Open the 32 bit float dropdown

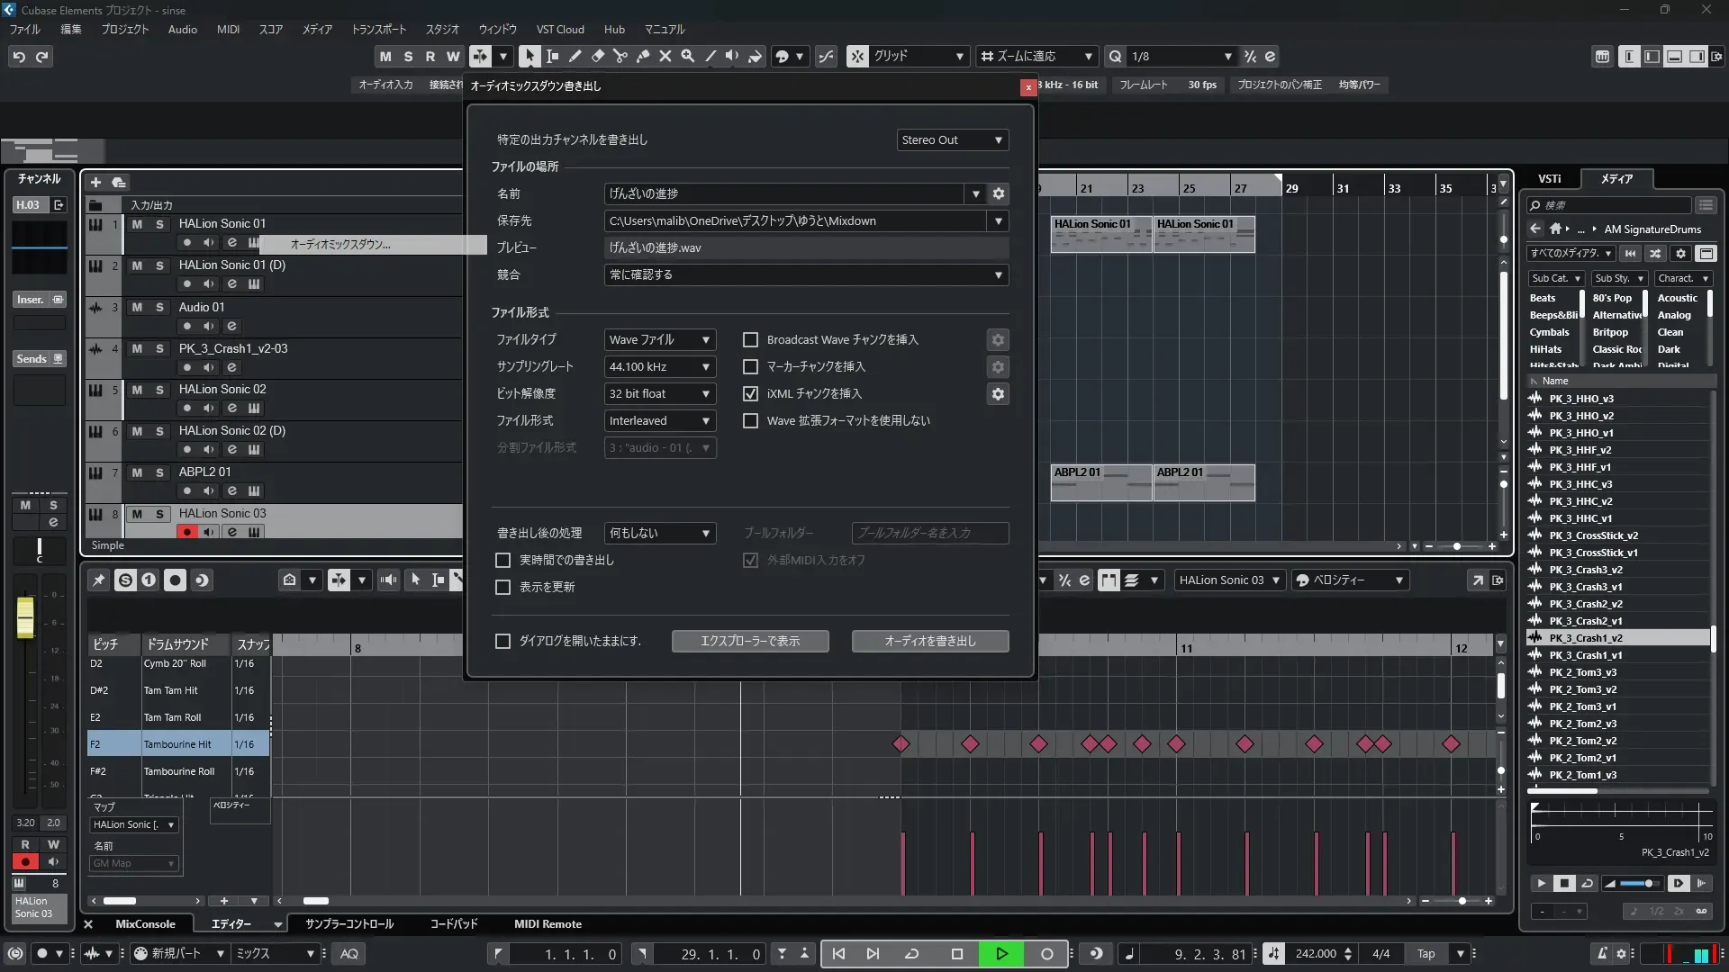tap(659, 394)
